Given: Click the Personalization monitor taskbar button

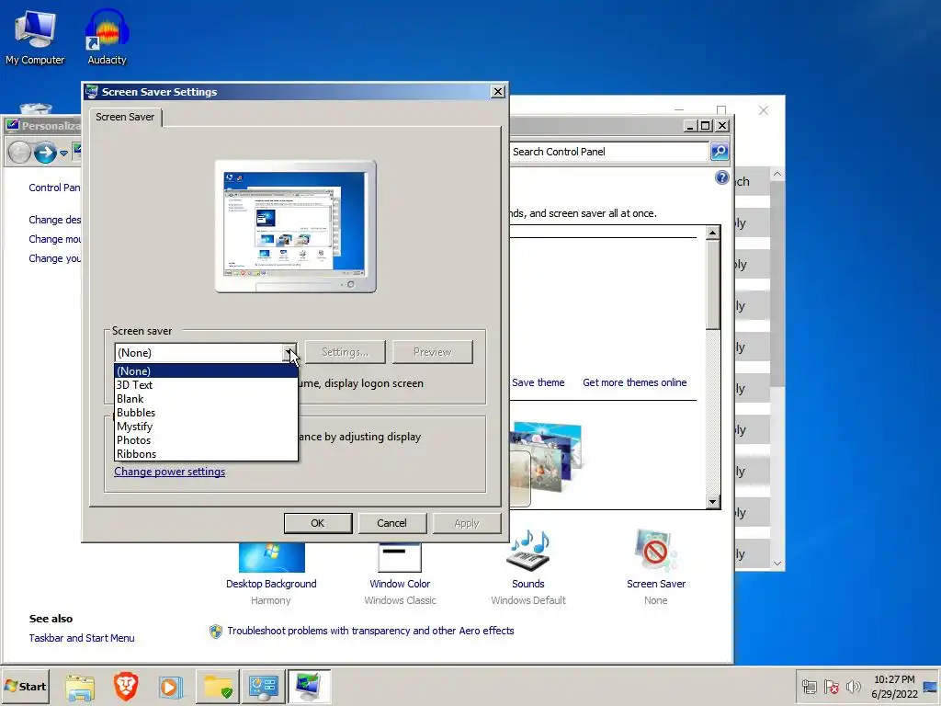Looking at the screenshot, I should tap(309, 687).
